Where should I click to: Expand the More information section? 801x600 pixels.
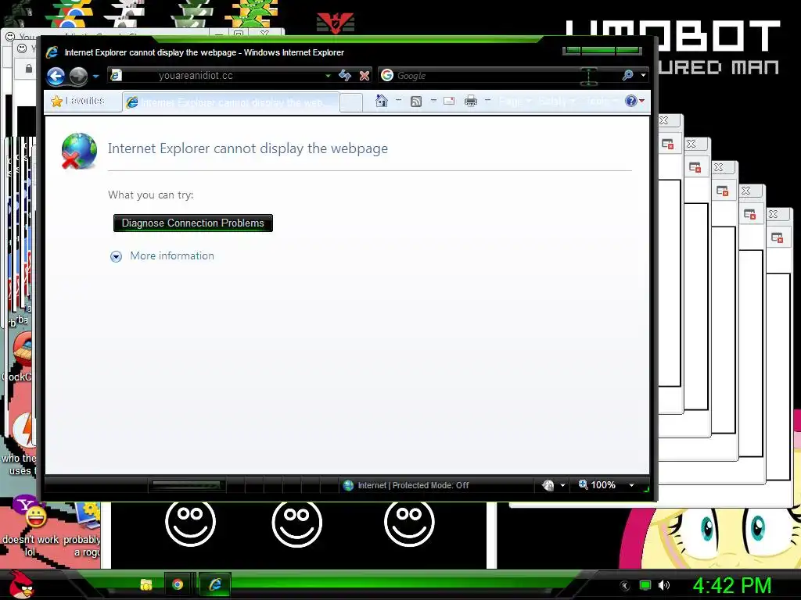point(116,256)
